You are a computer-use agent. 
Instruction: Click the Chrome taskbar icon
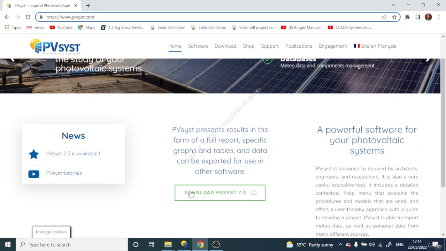(x=200, y=244)
